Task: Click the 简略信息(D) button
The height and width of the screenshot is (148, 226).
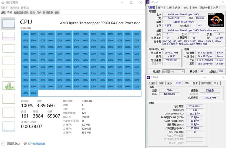Action: pos(13,143)
